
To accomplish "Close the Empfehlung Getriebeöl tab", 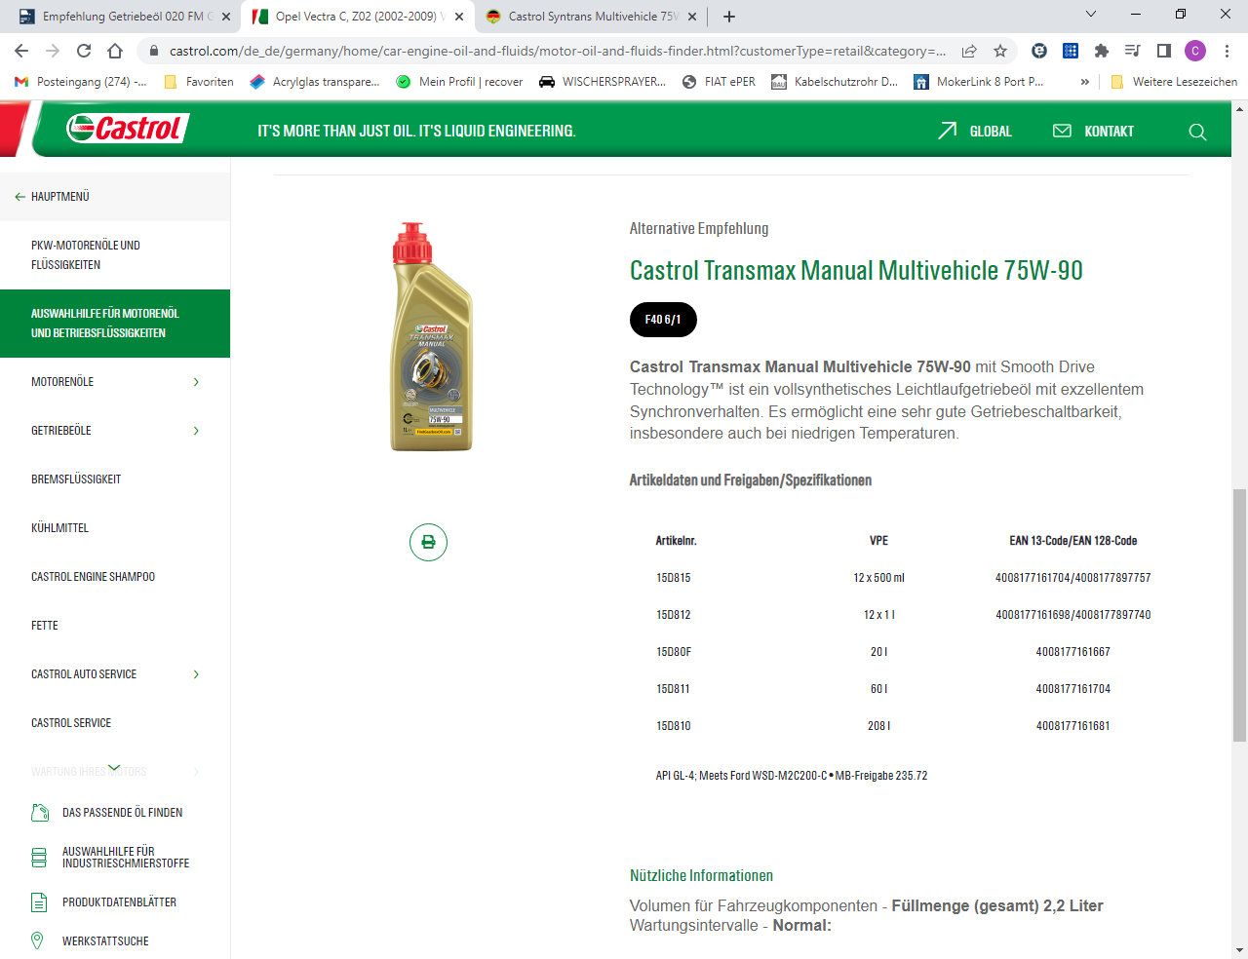I will pyautogui.click(x=226, y=17).
